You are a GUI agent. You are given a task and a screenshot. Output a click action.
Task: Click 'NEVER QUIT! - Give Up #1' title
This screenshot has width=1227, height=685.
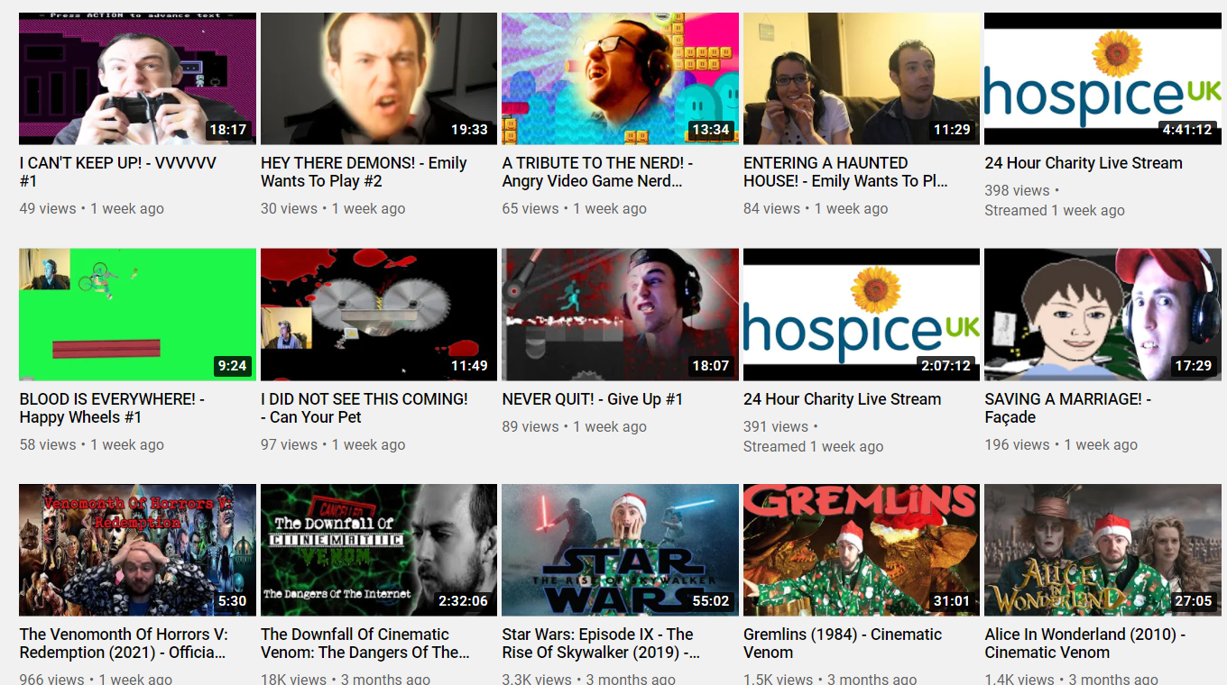(x=593, y=399)
